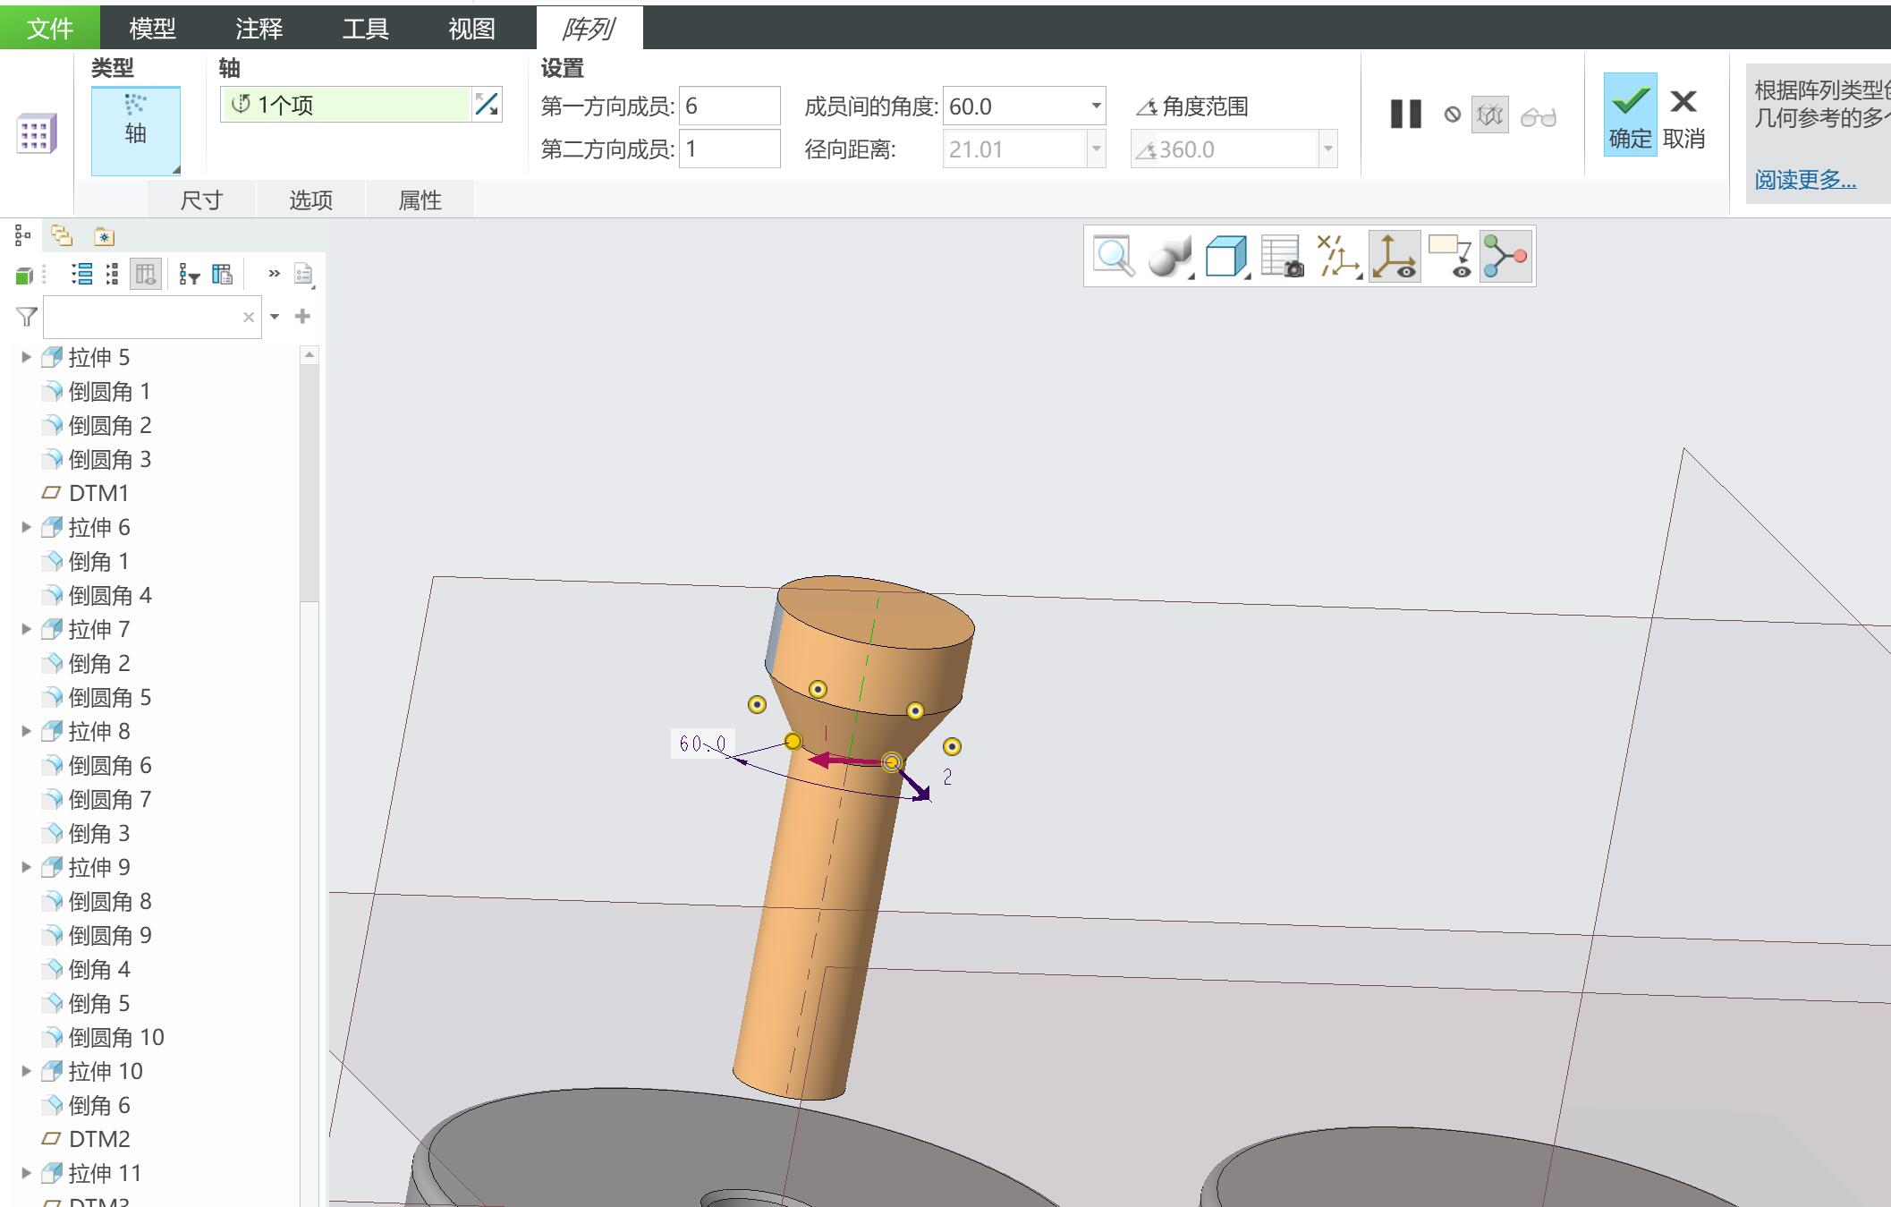Toggle the leftmost black pattern member dot

757,705
